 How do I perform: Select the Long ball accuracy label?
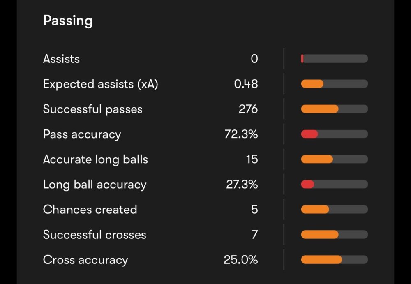[x=95, y=185]
